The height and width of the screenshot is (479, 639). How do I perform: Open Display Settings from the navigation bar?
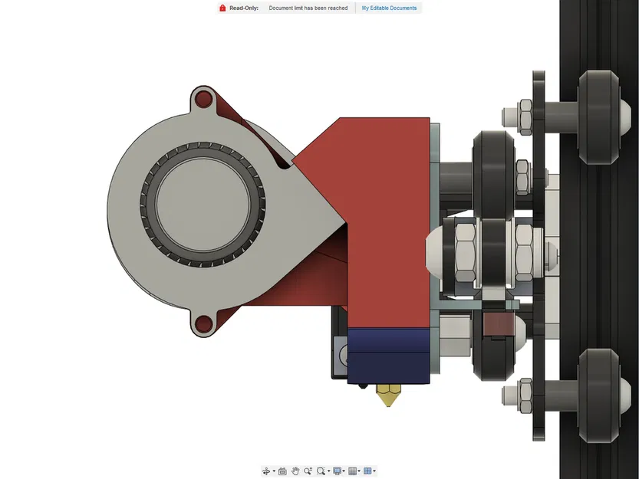[337, 471]
